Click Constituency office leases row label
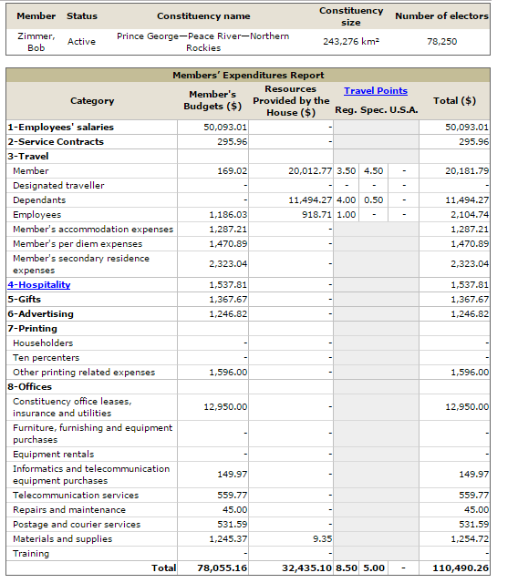 click(72, 407)
